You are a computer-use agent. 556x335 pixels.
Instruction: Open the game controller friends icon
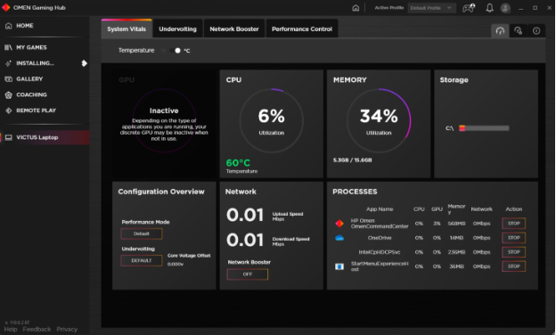coord(469,8)
